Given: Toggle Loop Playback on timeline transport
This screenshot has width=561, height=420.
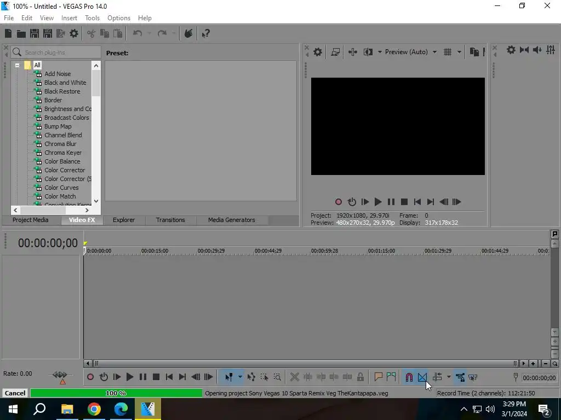Looking at the screenshot, I should pos(104,377).
